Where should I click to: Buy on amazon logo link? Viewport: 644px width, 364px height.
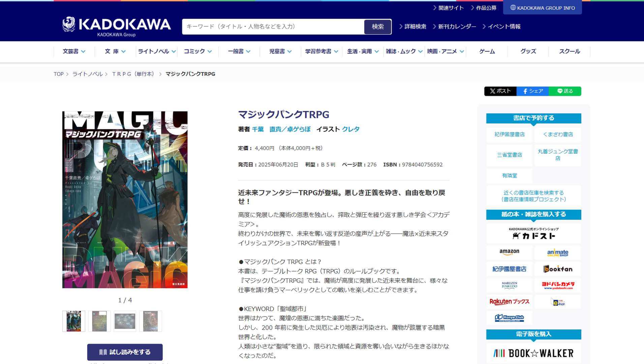(x=509, y=252)
